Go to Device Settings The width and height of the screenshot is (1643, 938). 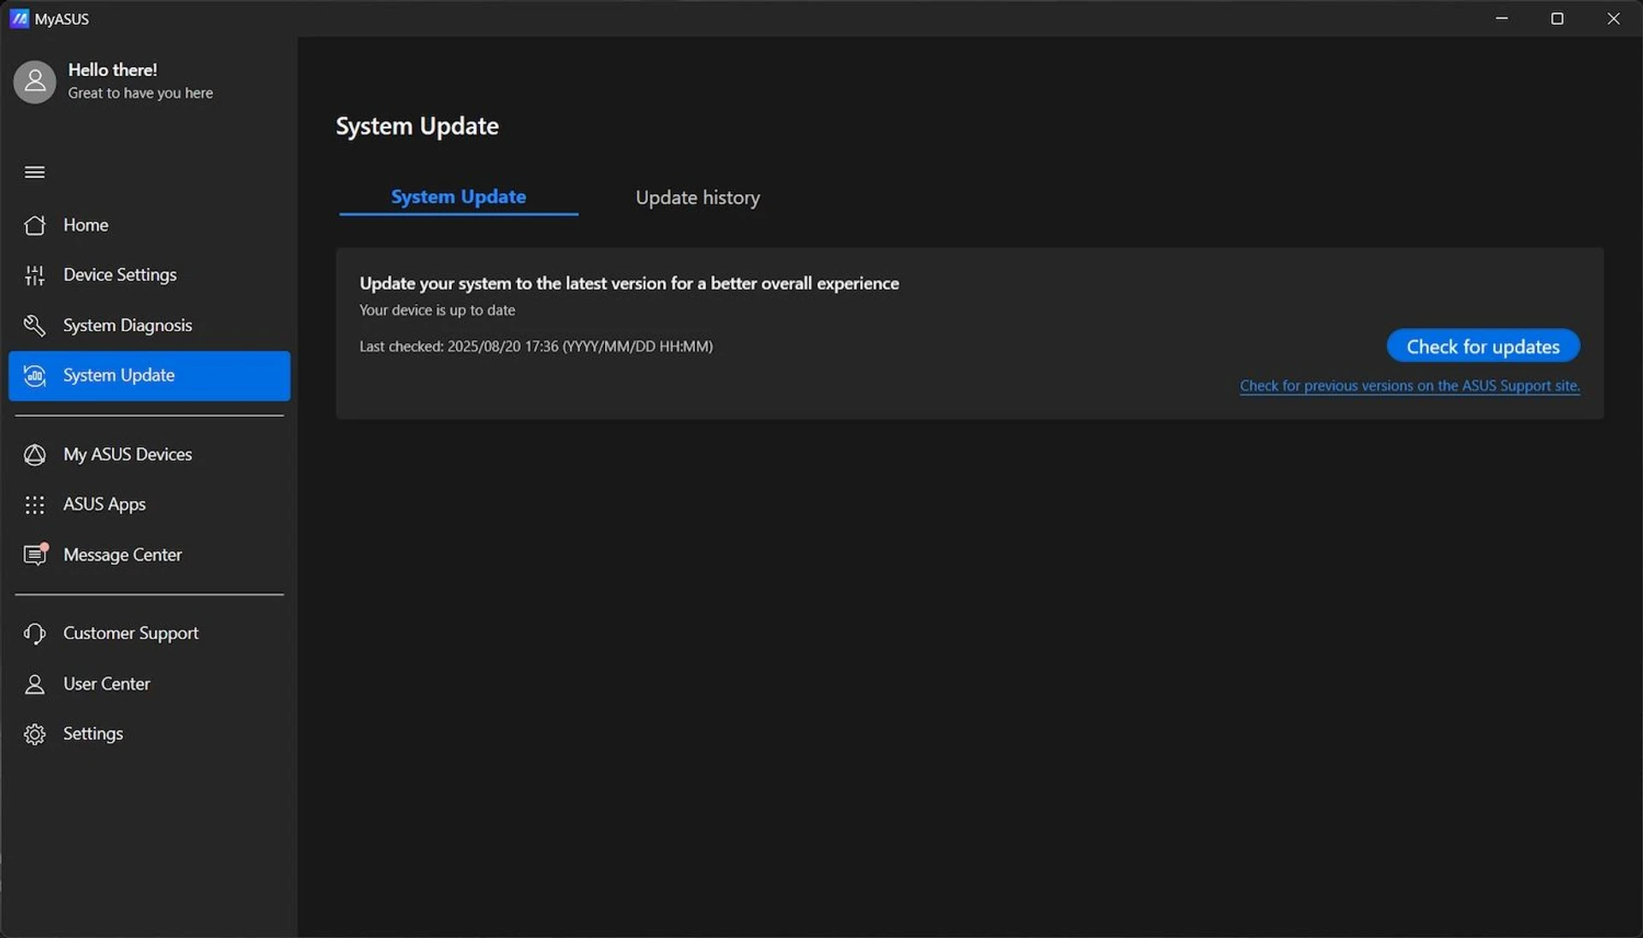coord(149,275)
